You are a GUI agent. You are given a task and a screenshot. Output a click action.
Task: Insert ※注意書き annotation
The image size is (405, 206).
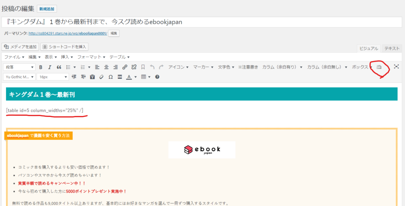[248, 67]
